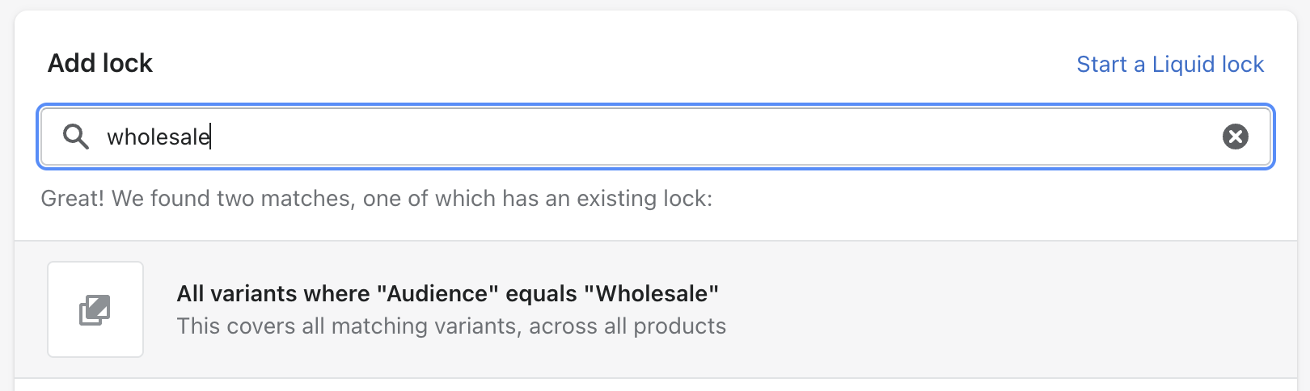Click the "Add lock" heading
Screen dimensions: 1310x391
100,63
